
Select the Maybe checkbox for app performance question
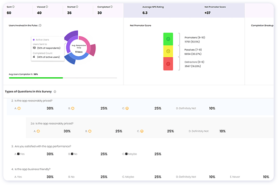[x=126, y=154]
